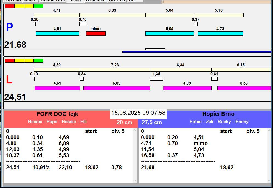The image size is (273, 196).
Task: Click the cyan 4,73 run bar
Action: tap(220, 33)
